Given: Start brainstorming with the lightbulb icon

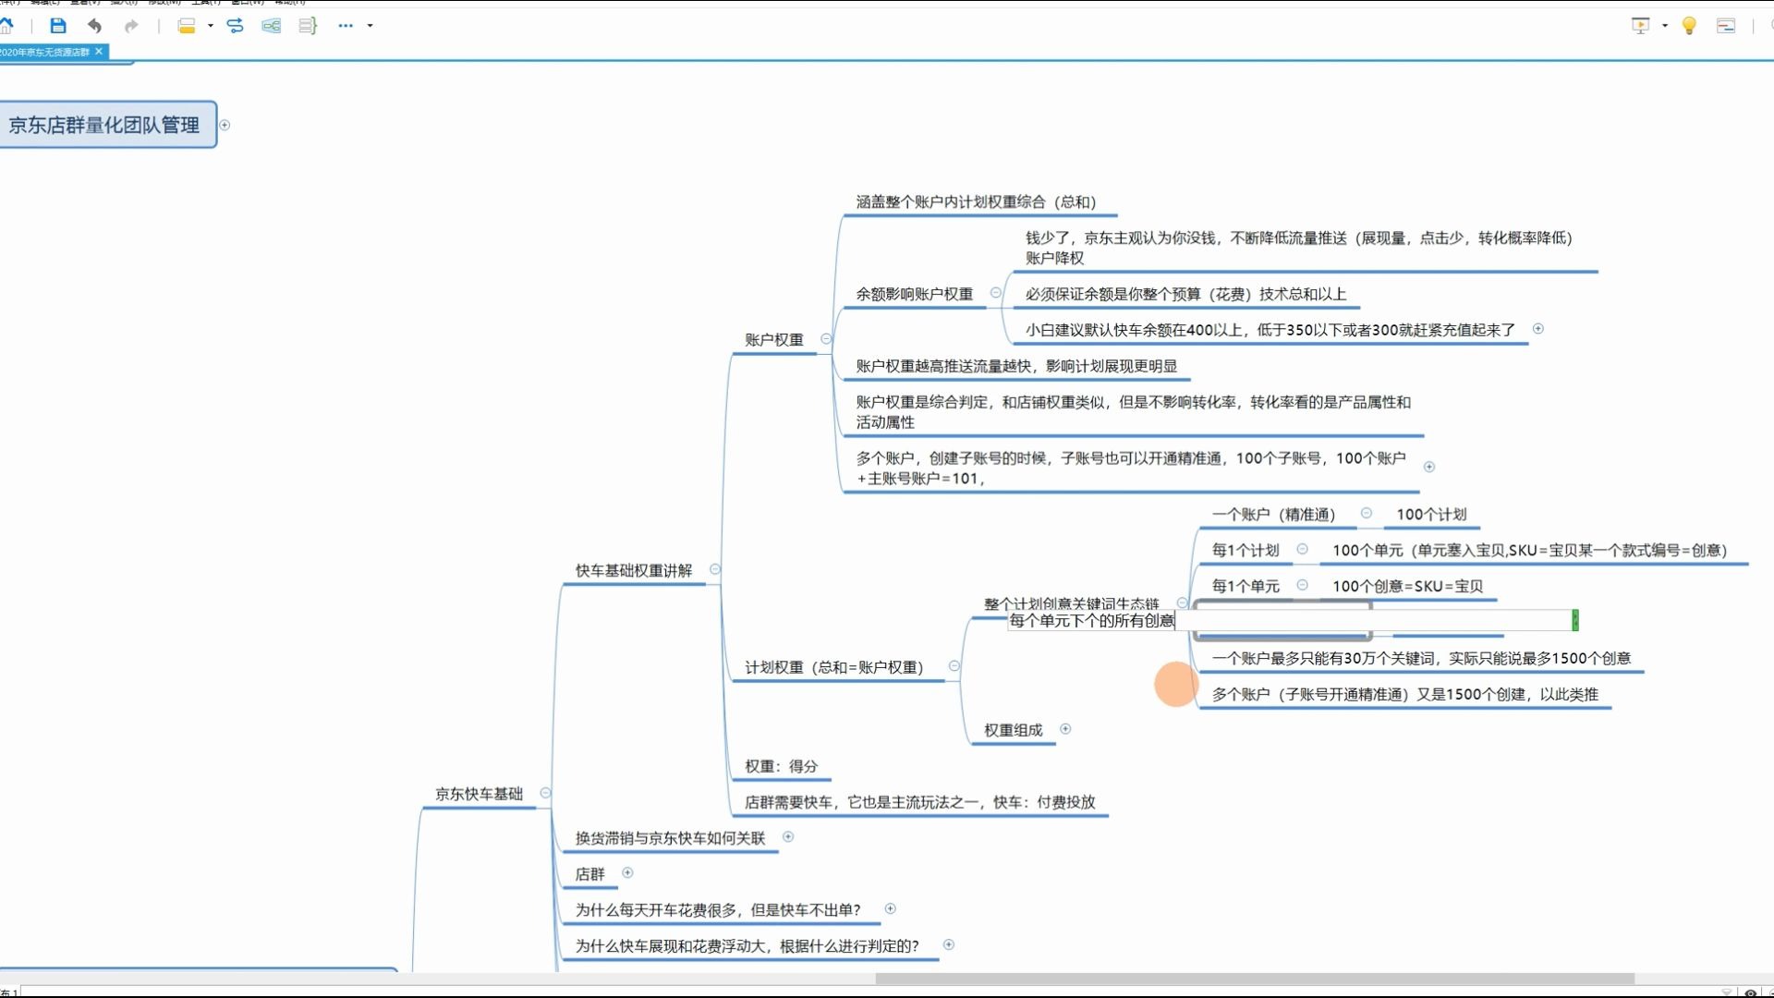Looking at the screenshot, I should point(1689,26).
